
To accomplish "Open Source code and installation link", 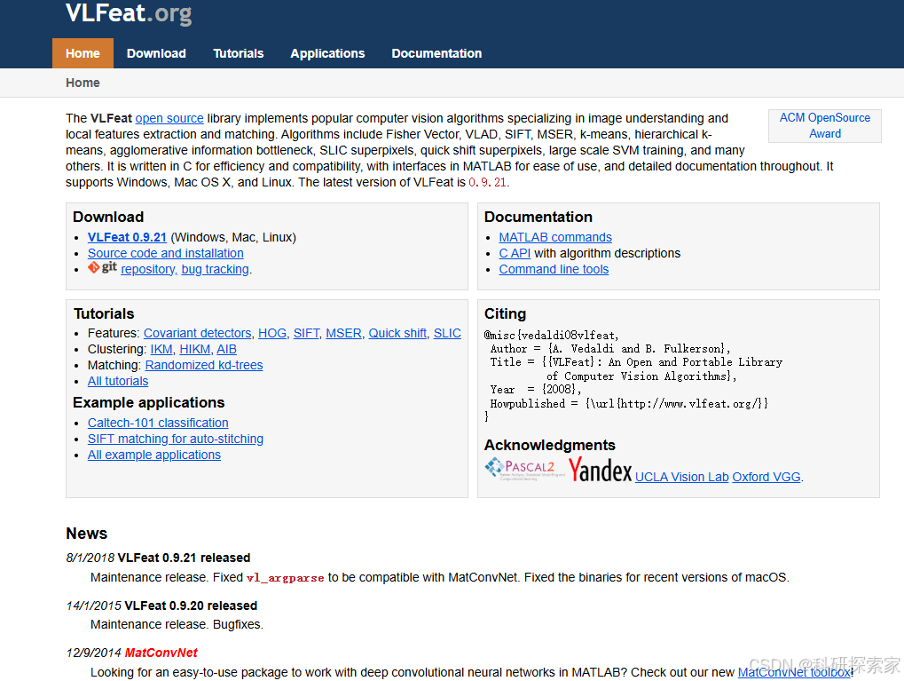I will point(166,253).
